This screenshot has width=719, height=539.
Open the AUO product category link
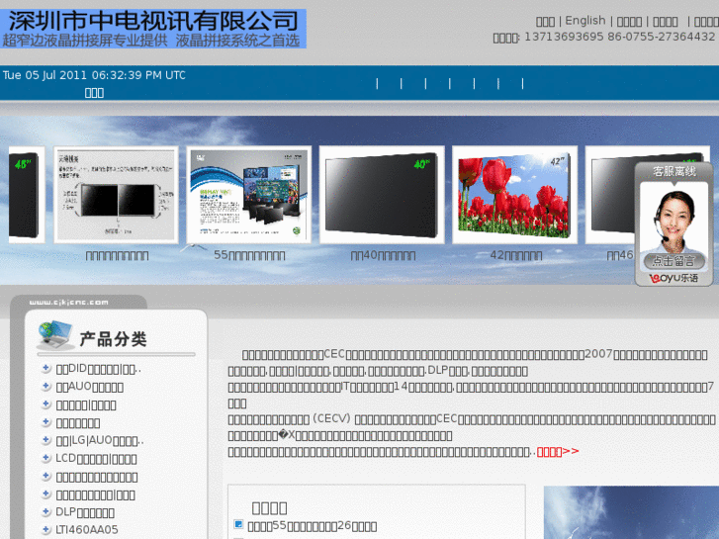pos(89,387)
